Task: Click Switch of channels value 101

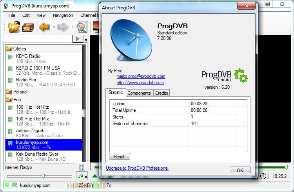Action: (194, 124)
